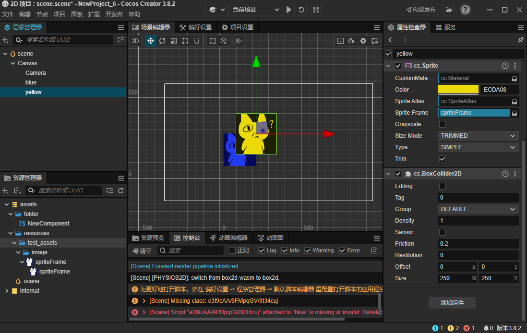
Task: Collapse the Canvas node in hierarchy
Action: click(x=13, y=63)
